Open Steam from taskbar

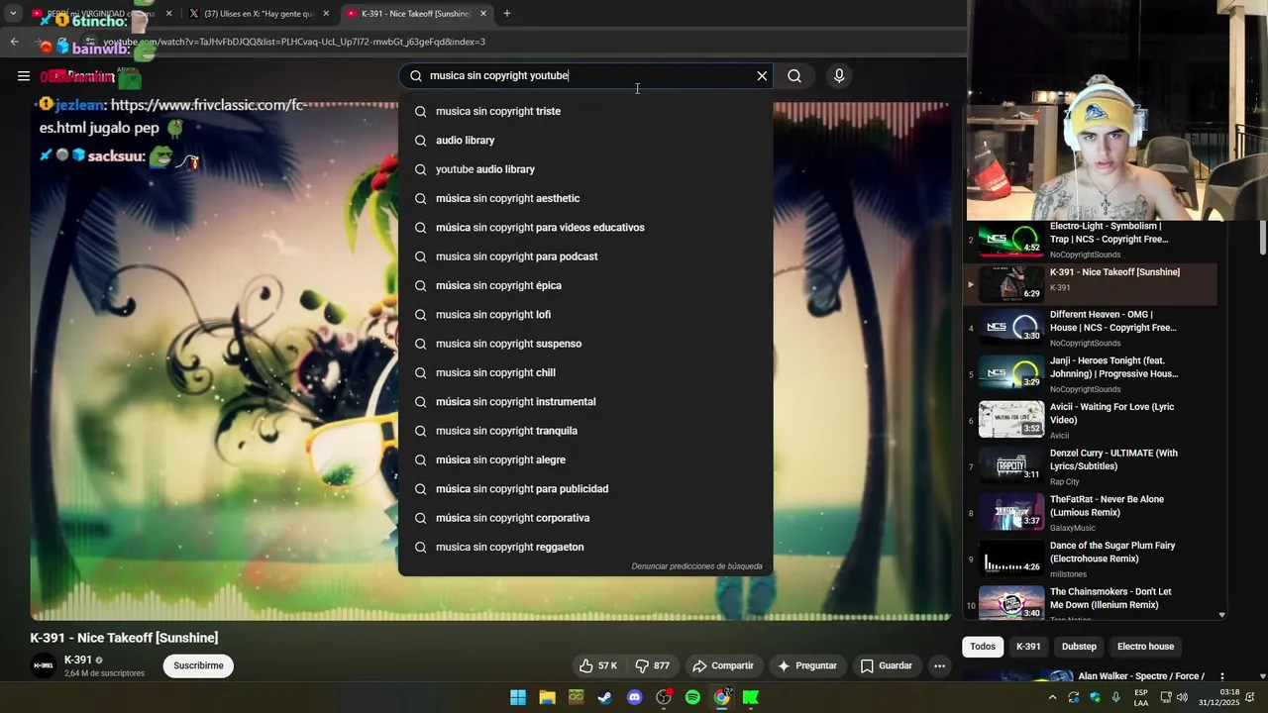(x=605, y=697)
